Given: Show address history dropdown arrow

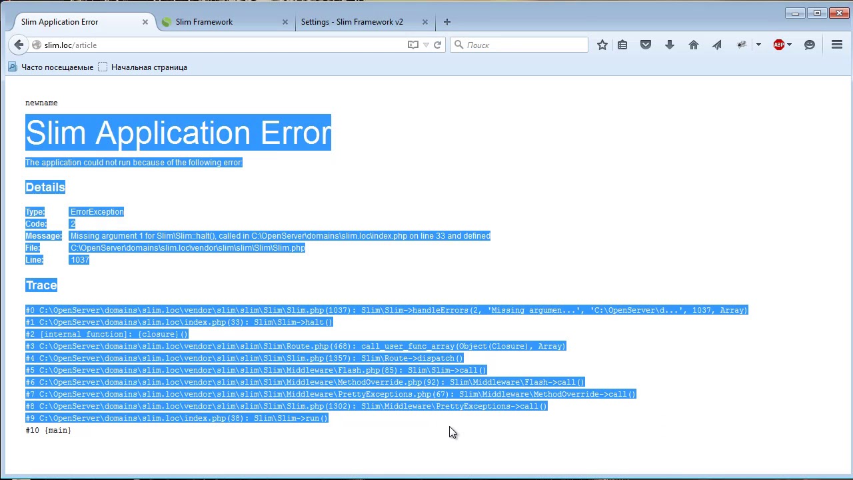Looking at the screenshot, I should click(426, 45).
